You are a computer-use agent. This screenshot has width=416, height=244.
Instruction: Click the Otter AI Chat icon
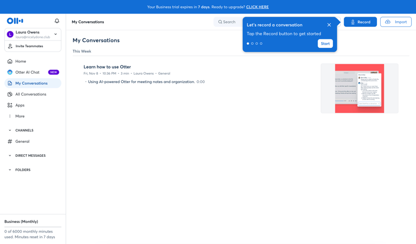point(10,72)
